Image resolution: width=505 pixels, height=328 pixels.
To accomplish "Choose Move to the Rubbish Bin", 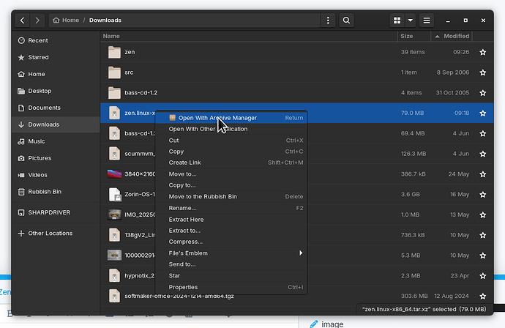I will (231, 196).
